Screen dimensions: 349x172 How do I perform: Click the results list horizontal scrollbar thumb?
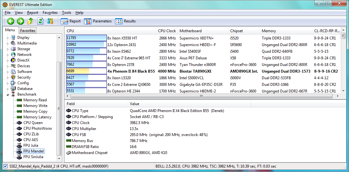click(x=201, y=96)
